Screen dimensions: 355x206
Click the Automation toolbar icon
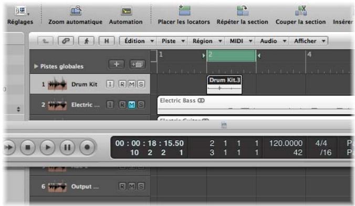point(126,11)
